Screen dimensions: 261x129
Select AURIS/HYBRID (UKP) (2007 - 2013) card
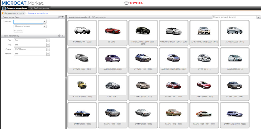click(204, 33)
